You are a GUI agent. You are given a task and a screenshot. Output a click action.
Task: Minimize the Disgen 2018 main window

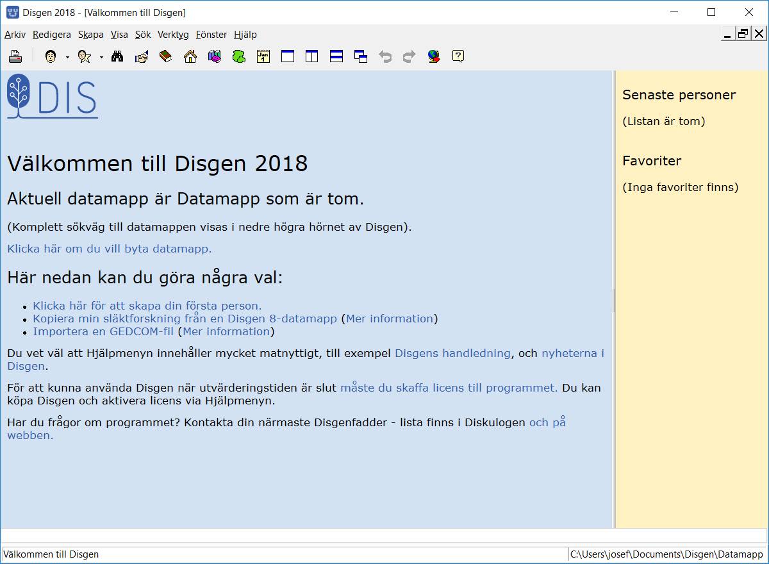click(x=674, y=12)
